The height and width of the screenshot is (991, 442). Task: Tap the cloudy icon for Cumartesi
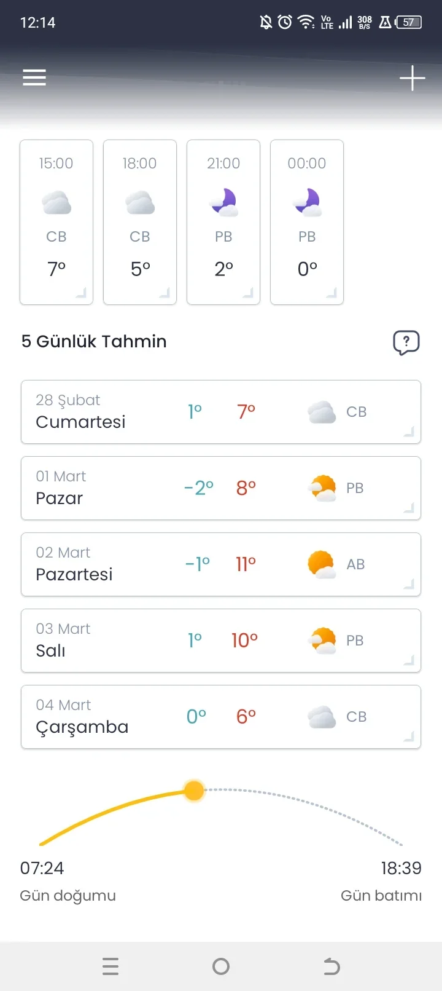tap(321, 412)
